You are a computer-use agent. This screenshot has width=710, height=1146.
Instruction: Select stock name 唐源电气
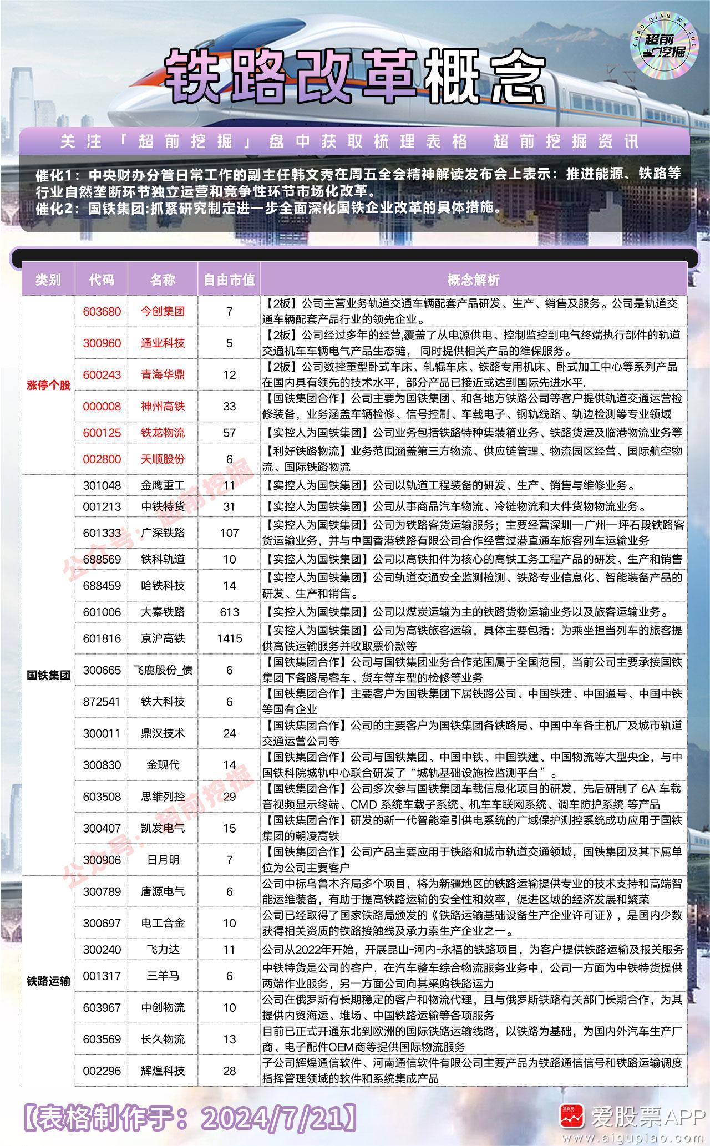pyautogui.click(x=163, y=891)
